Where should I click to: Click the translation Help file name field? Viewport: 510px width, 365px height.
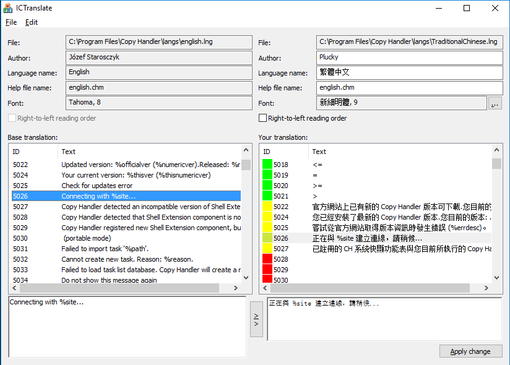pyautogui.click(x=410, y=88)
